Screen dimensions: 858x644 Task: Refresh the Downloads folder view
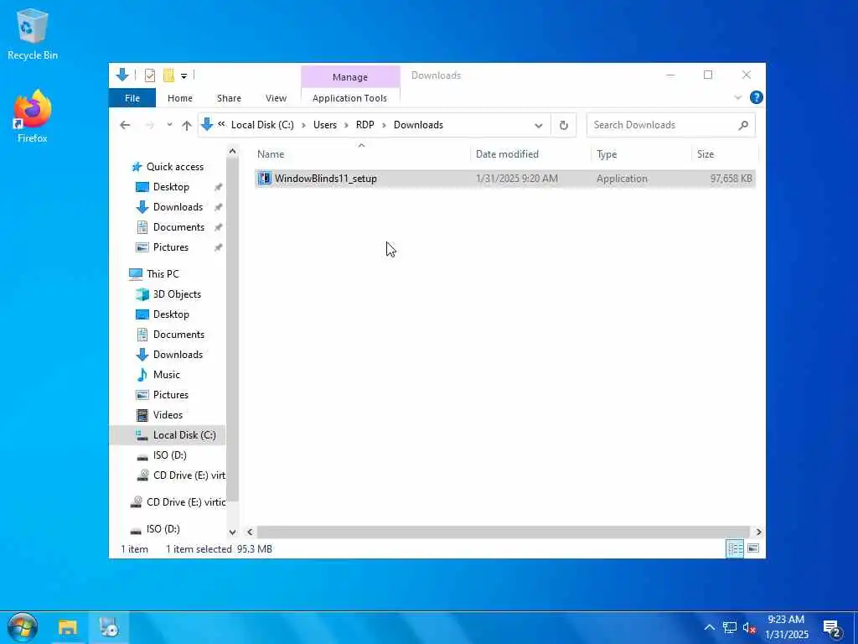click(564, 126)
